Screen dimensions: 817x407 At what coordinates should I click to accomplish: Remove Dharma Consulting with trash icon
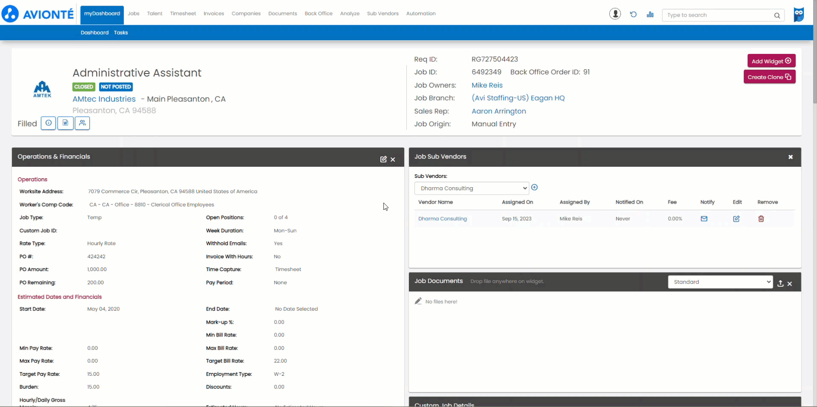click(761, 218)
